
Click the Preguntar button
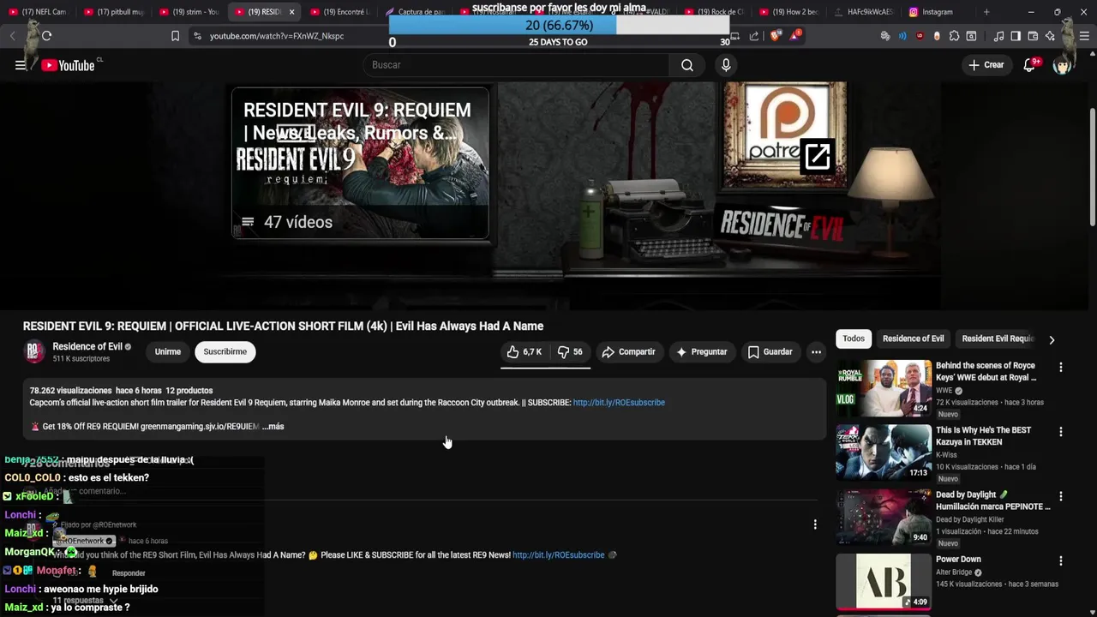tap(701, 352)
